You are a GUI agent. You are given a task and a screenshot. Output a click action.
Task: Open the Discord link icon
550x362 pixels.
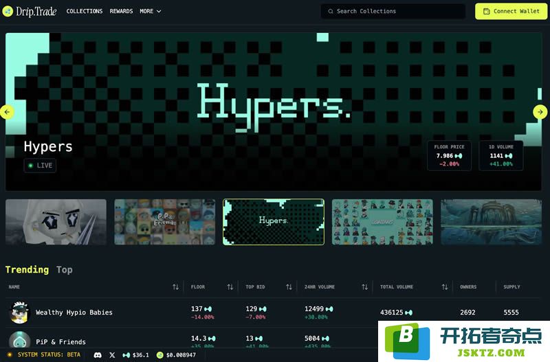click(98, 355)
